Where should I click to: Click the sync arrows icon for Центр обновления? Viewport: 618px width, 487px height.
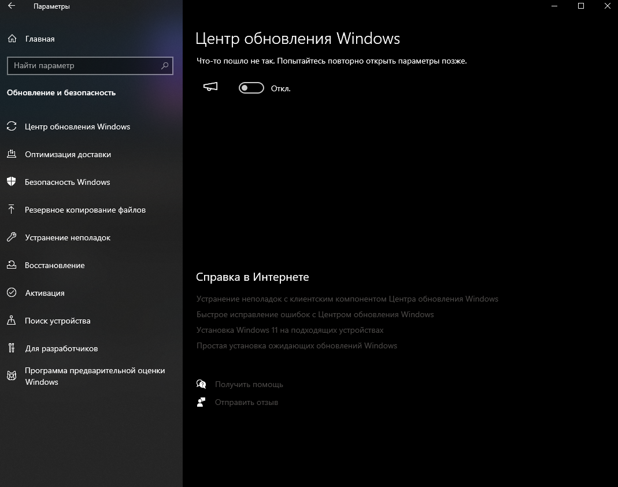tap(12, 126)
